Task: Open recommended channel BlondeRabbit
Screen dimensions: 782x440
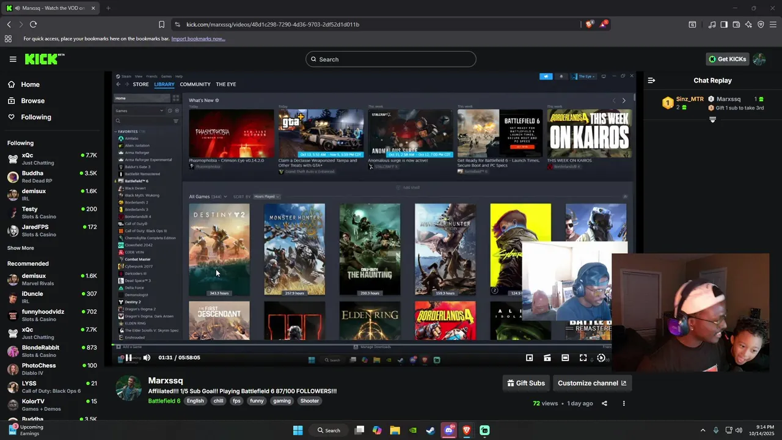Action: pyautogui.click(x=52, y=351)
